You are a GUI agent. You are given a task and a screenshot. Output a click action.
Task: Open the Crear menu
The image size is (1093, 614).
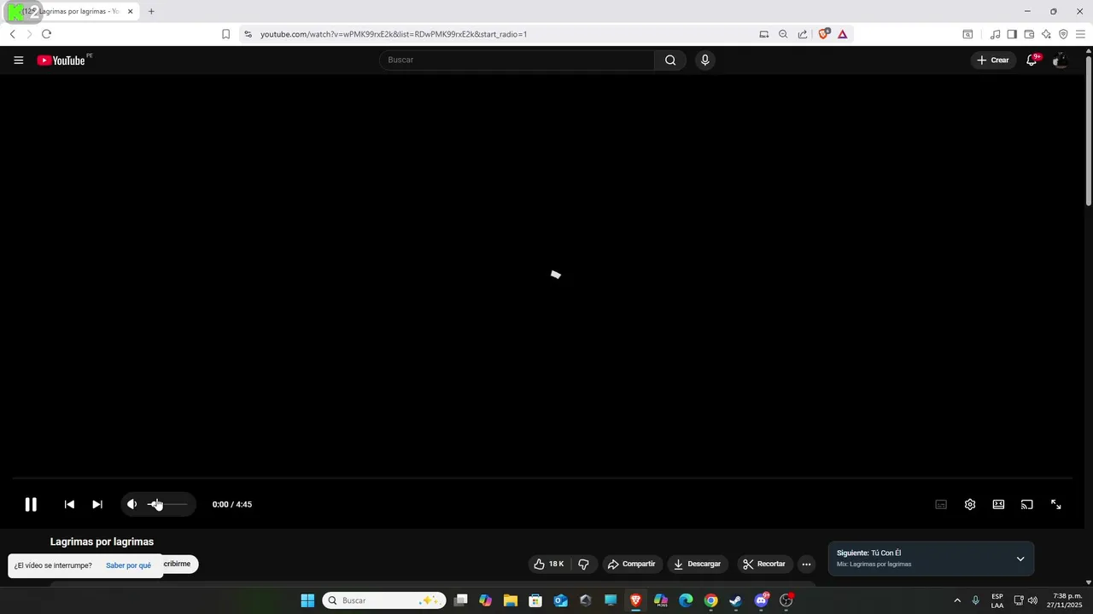click(993, 60)
